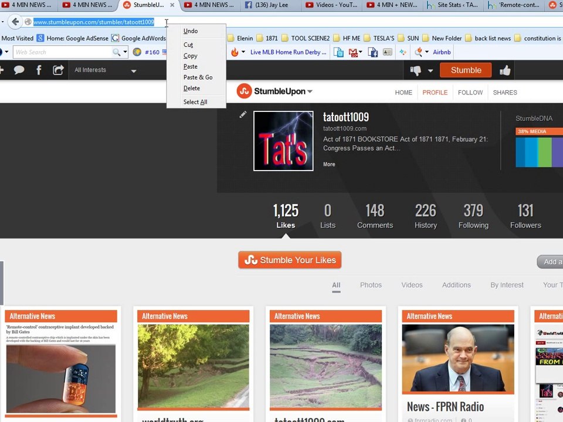This screenshot has height=422, width=563.
Task: Close the StumbleUpon browser tab
Action: click(x=172, y=5)
